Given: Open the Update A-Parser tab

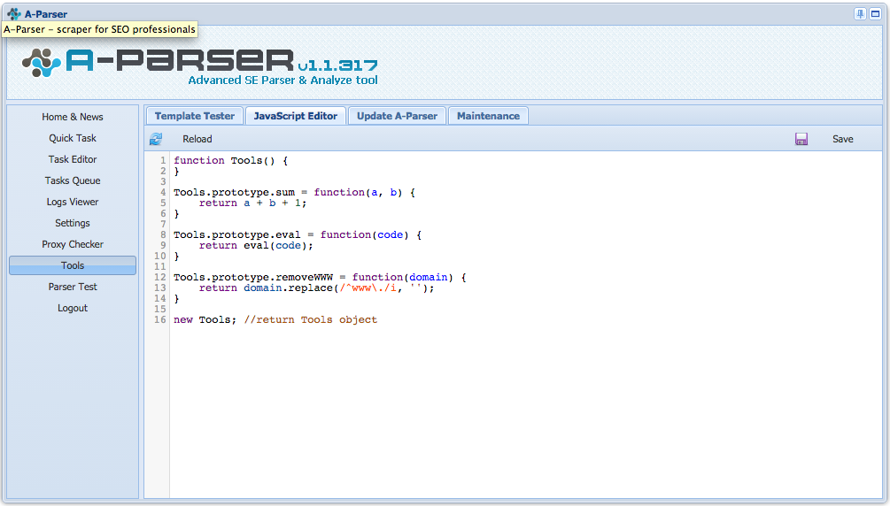Looking at the screenshot, I should coord(397,116).
